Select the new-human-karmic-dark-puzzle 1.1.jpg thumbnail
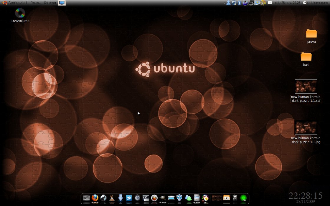 point(306,128)
